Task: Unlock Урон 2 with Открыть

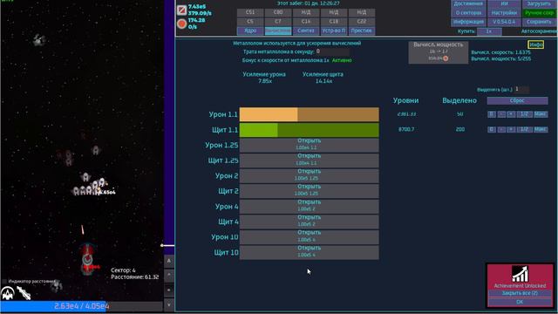Action: tap(309, 176)
